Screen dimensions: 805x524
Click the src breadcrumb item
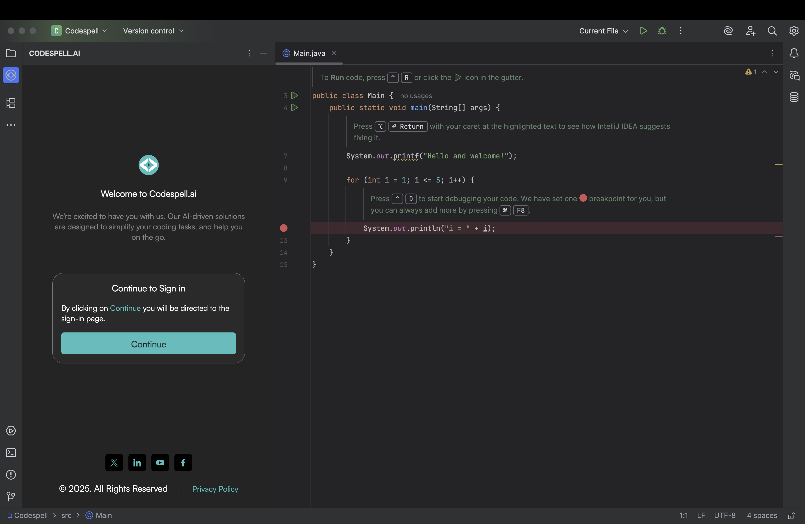tap(66, 516)
